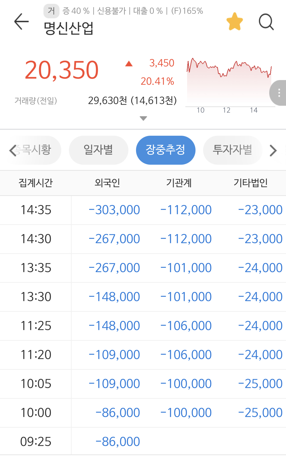
Task: Tap the red up-triangle change indicator
Action: pos(129,64)
